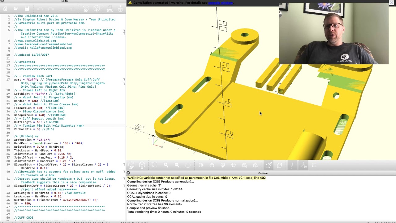Click the Preview icon in the editor toolbar
The image size is (396, 223).
pos(86,9)
